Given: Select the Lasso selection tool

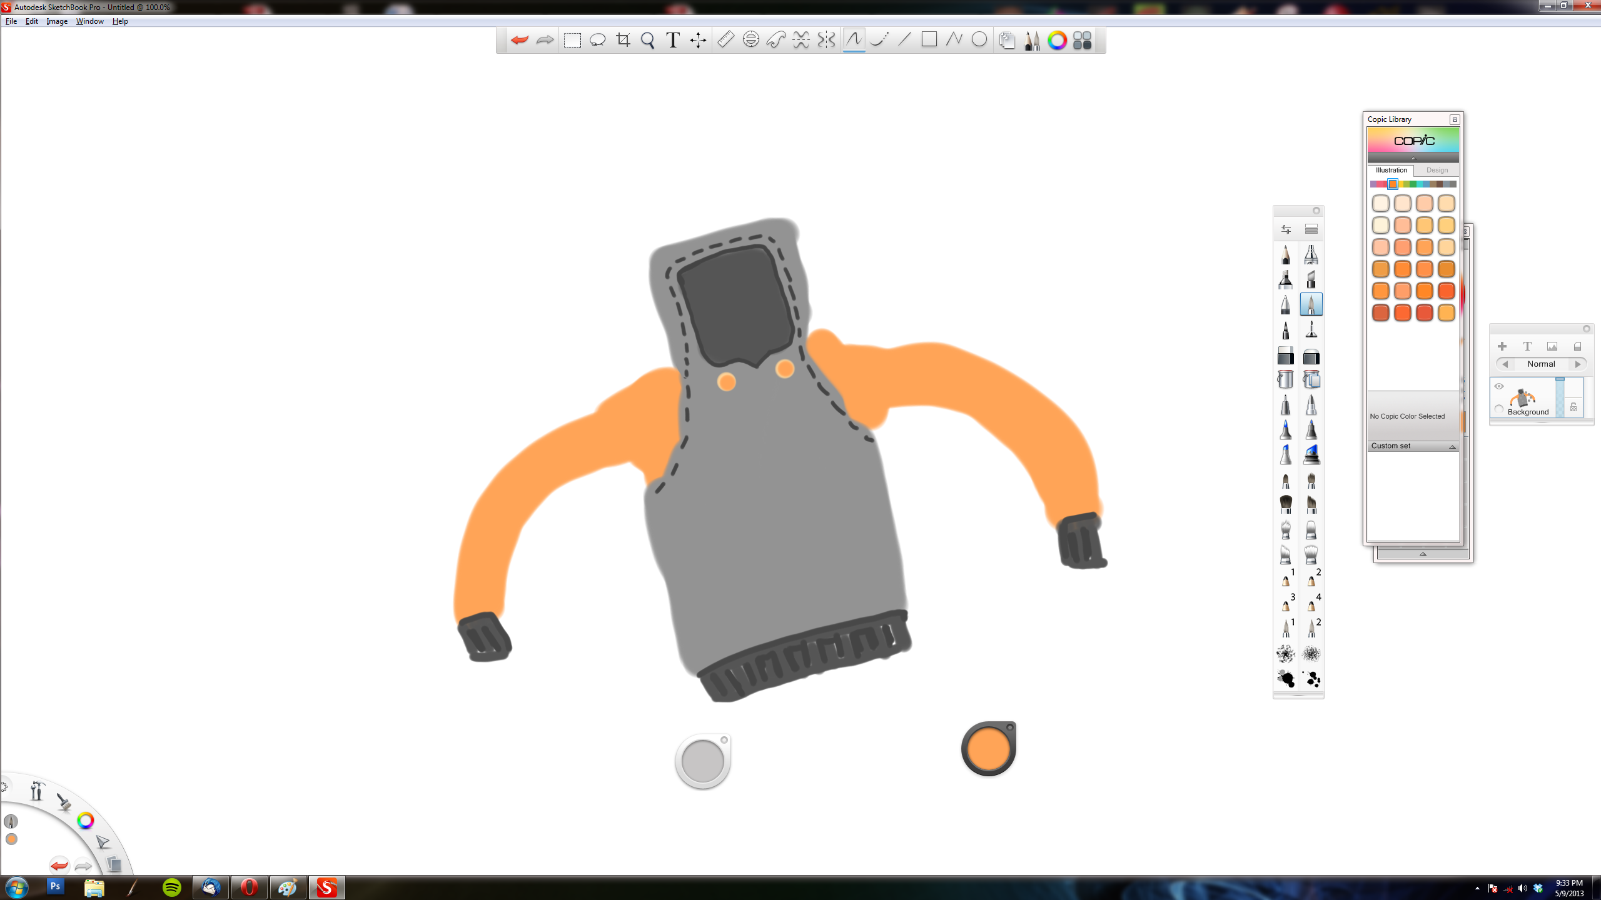Looking at the screenshot, I should [597, 40].
